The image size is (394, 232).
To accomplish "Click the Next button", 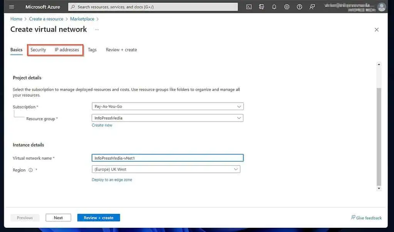I will [58, 217].
